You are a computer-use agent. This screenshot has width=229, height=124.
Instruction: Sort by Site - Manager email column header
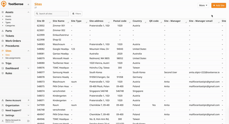pos(201,21)
